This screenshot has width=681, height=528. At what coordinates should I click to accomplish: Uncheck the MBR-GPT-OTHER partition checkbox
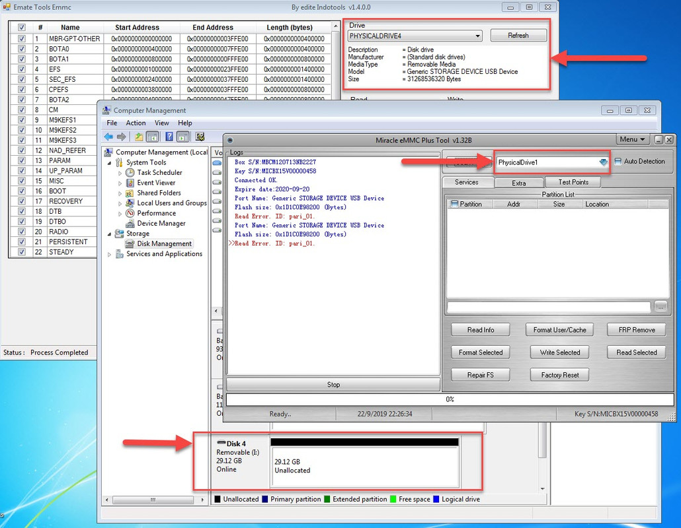click(x=22, y=38)
